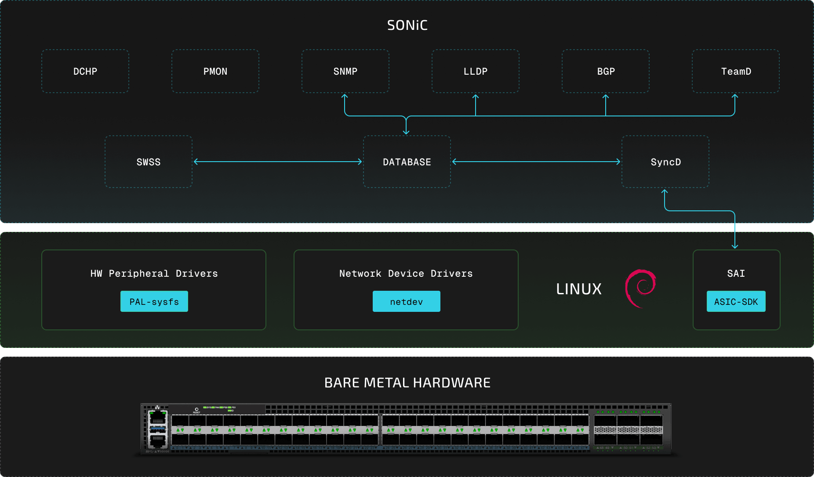The height and width of the screenshot is (477, 814).
Task: Select the SWSS box
Action: tap(149, 162)
